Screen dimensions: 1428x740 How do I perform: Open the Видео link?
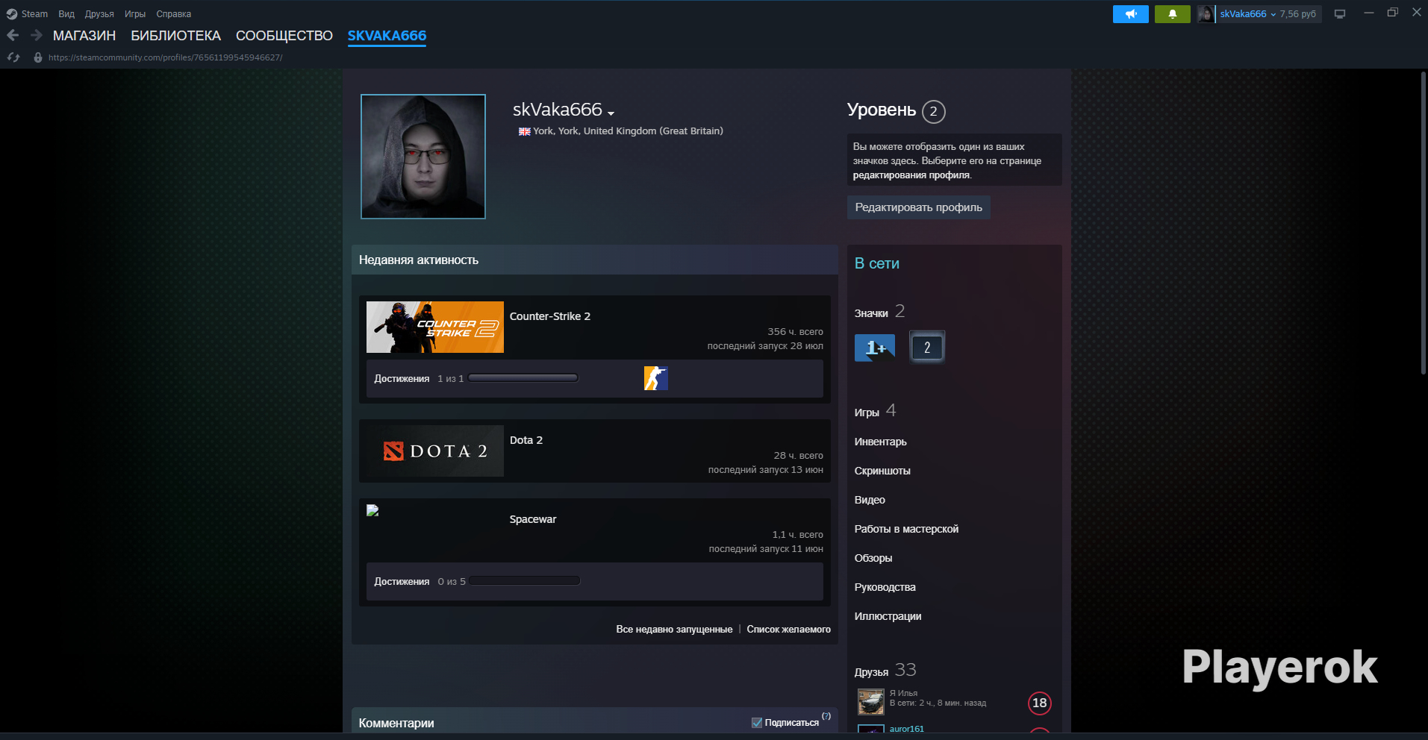tap(870, 500)
